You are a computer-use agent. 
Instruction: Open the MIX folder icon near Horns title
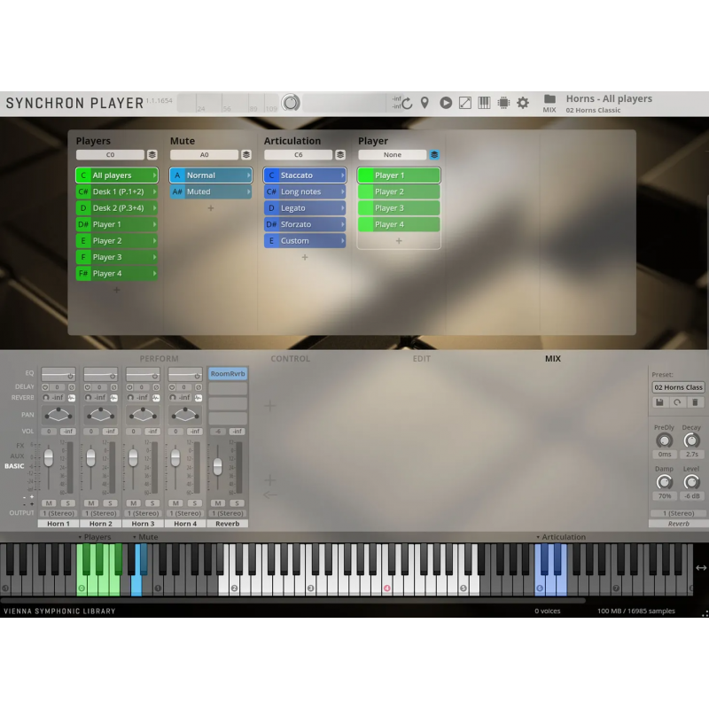tap(549, 100)
